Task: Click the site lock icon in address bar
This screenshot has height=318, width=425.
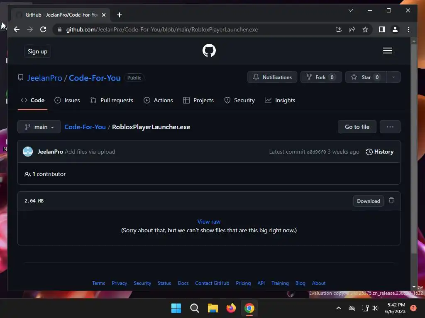Action: 60,29
